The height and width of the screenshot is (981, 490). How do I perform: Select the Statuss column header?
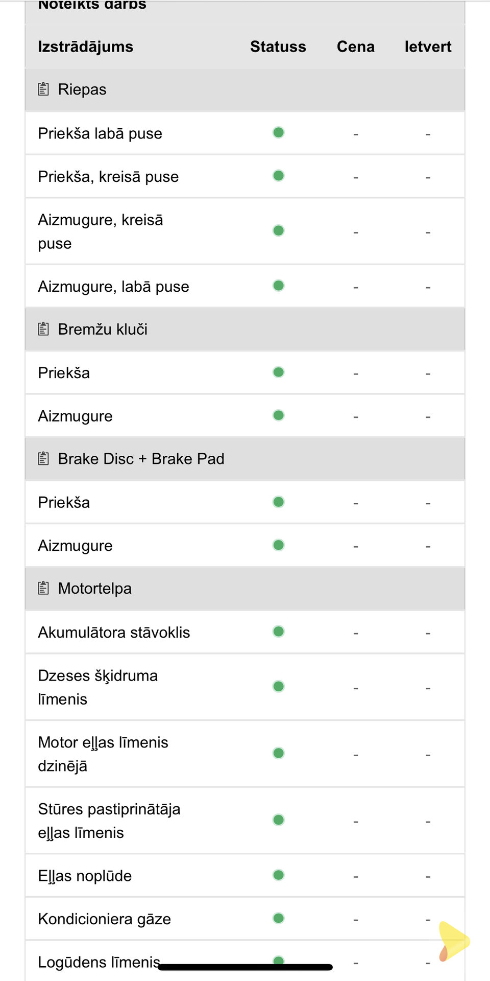point(278,46)
